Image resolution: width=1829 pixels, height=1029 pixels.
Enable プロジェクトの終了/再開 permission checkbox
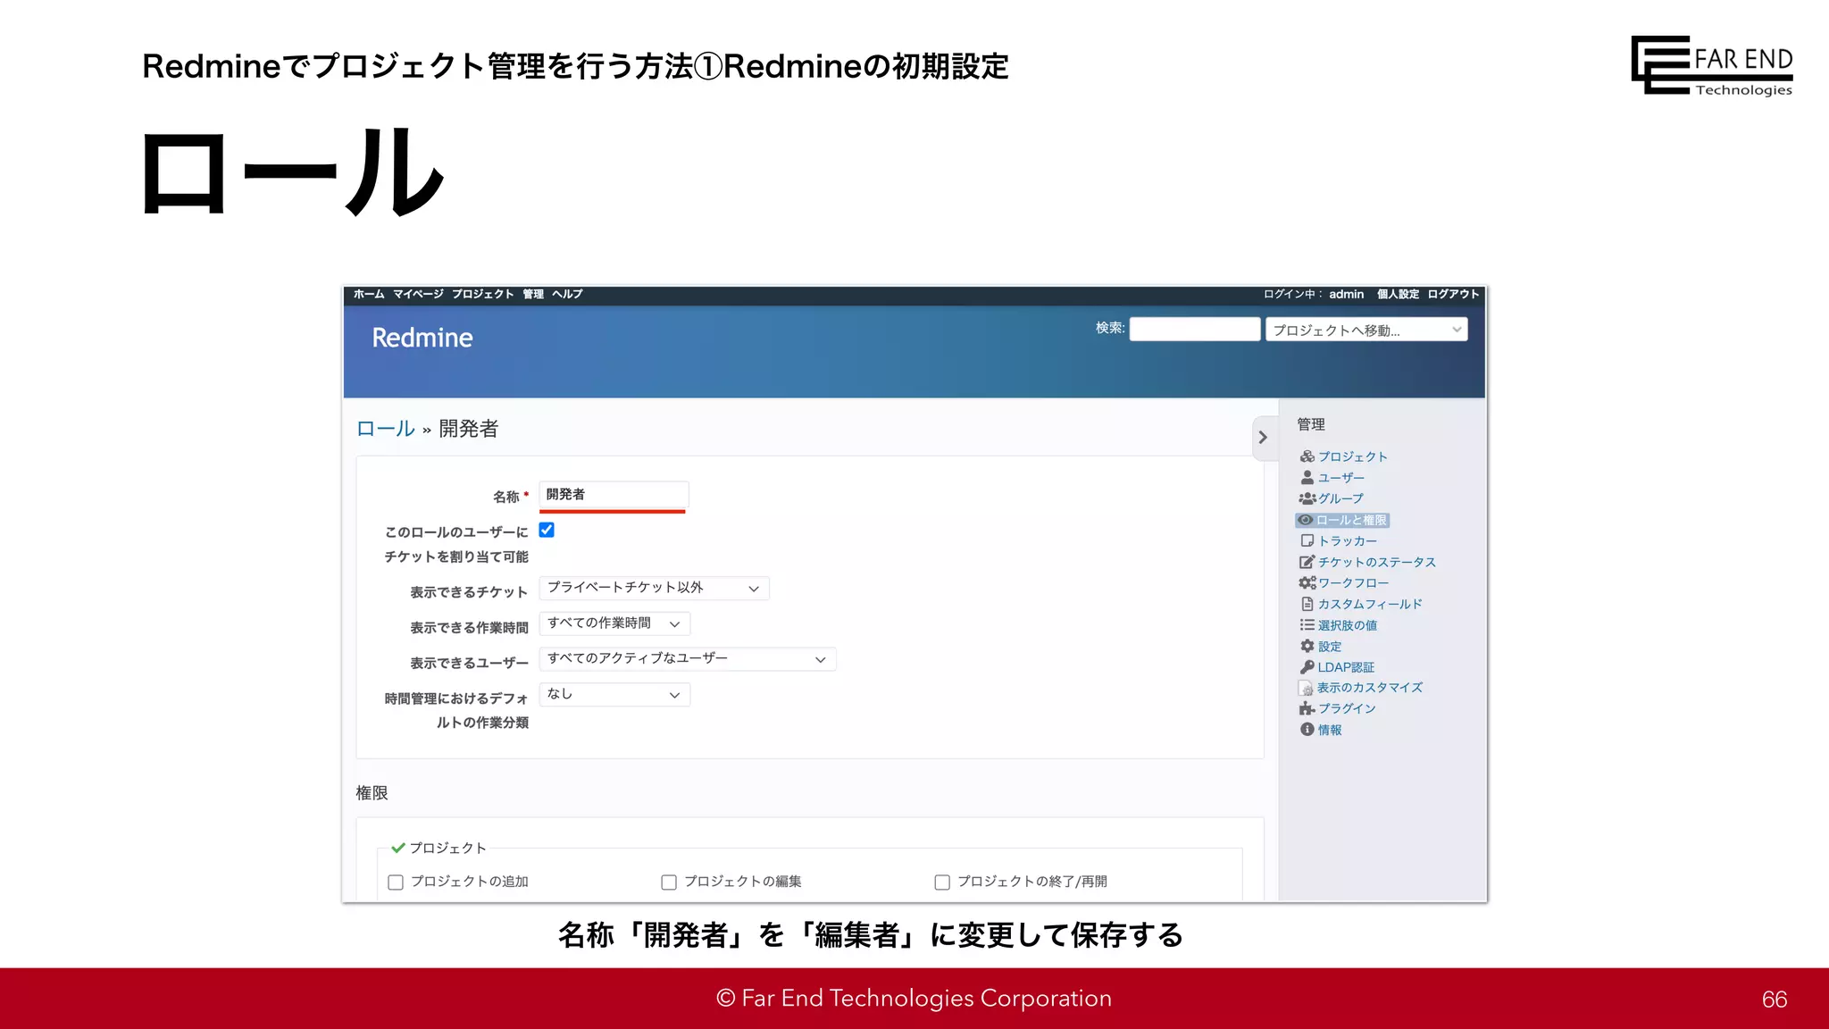[942, 883]
